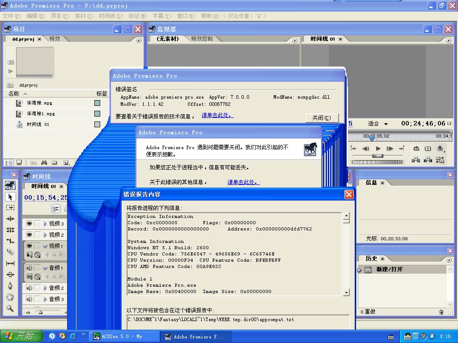Play the sequence in monitor

click(378, 148)
